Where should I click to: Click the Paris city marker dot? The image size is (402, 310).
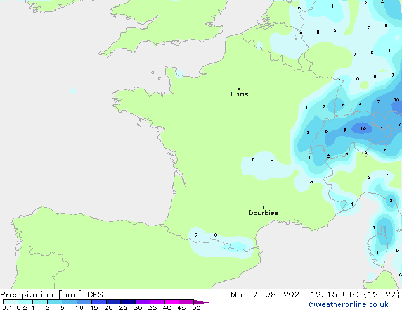(x=240, y=89)
